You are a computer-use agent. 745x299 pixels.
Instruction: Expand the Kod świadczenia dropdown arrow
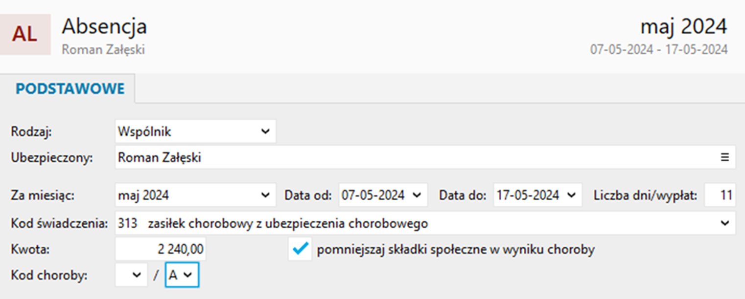tap(725, 223)
